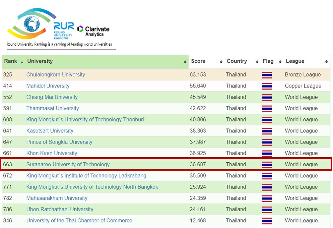Click the RUR globe logo
Viewport: 333px width, 228px height.
click(x=32, y=23)
